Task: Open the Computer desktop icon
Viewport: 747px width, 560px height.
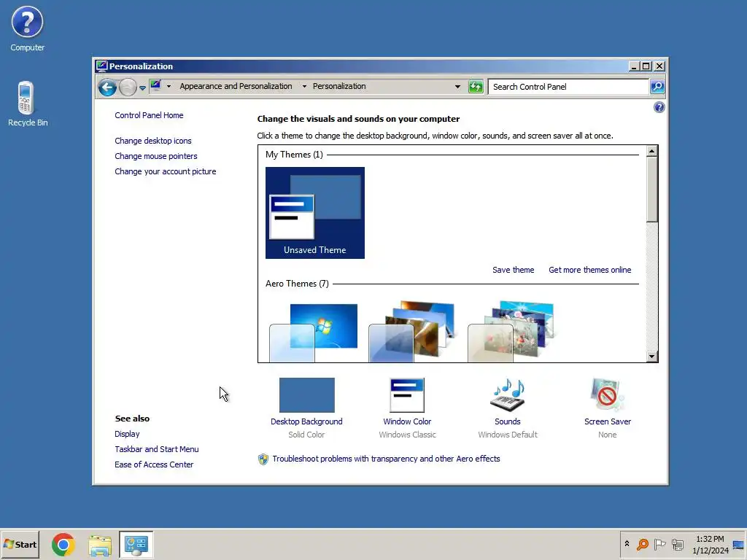Action: tap(27, 28)
